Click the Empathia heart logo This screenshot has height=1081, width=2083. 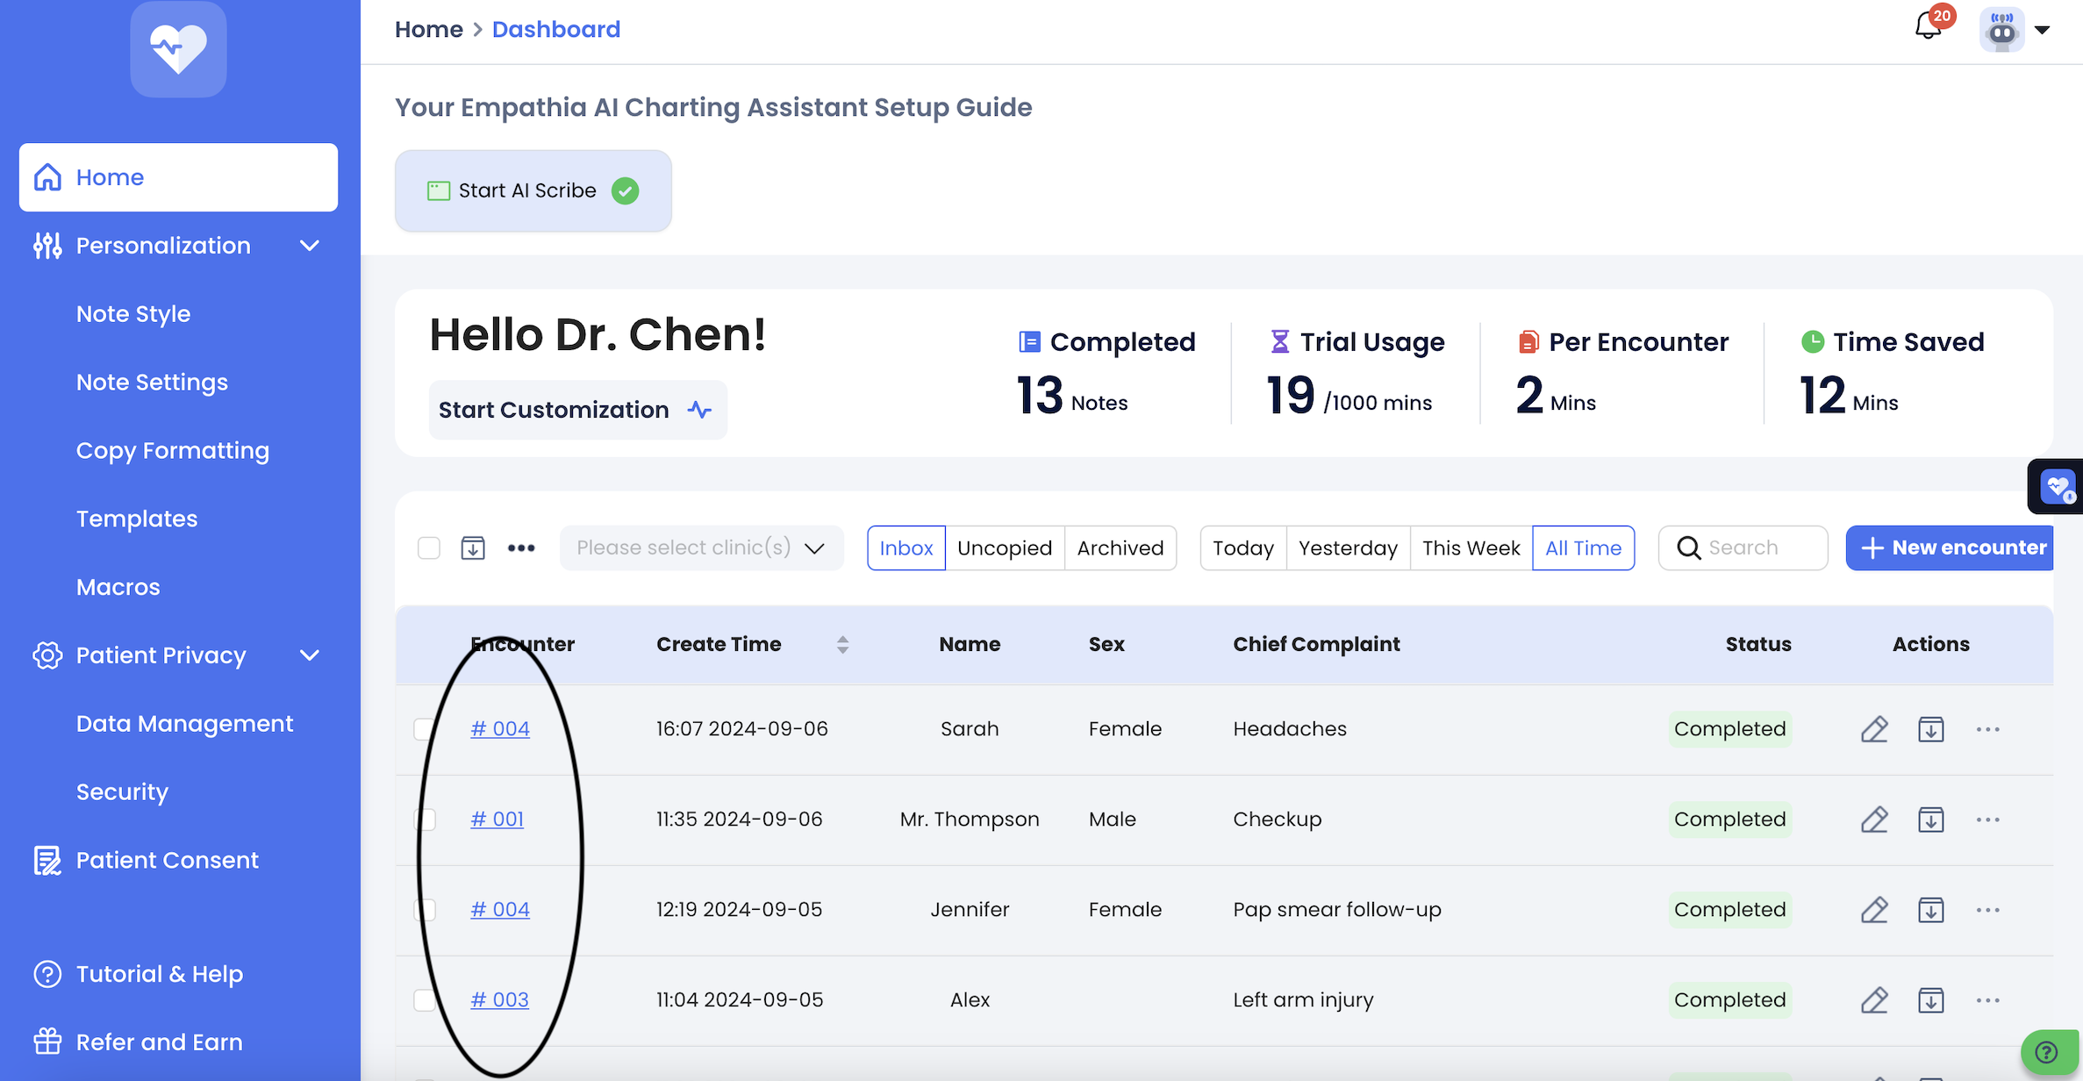point(178,49)
